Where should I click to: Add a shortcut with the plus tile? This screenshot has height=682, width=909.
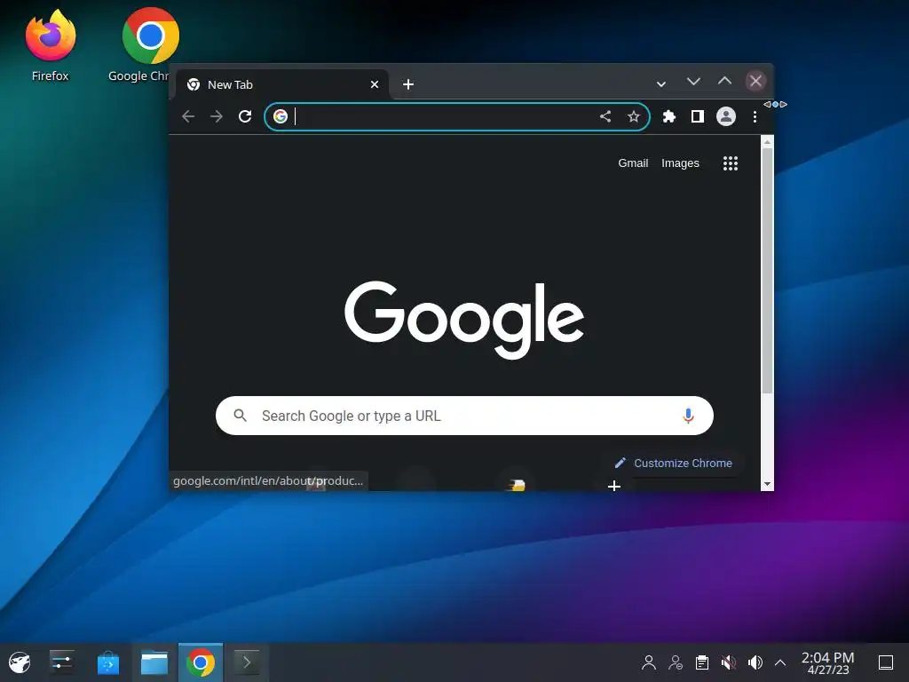coord(614,485)
